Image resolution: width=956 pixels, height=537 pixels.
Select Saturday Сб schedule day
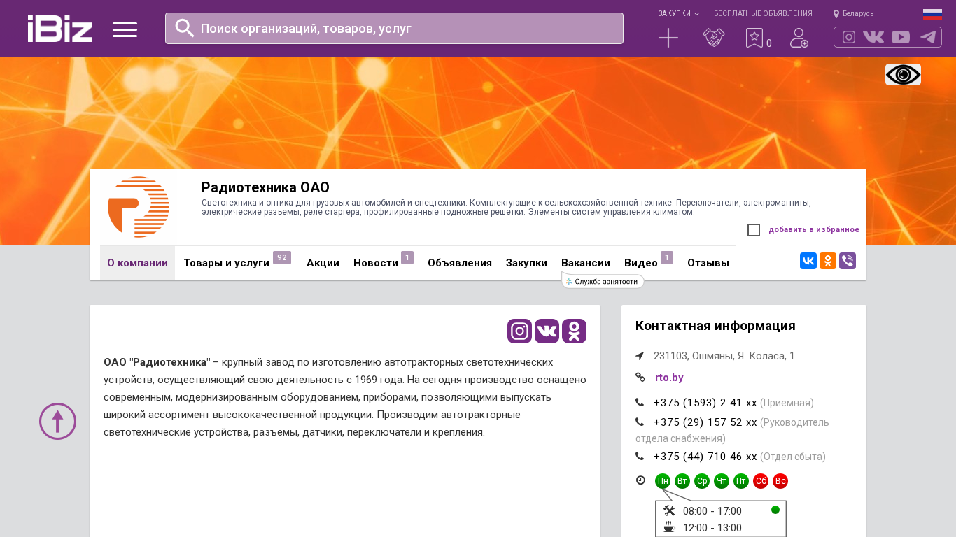pos(761,481)
